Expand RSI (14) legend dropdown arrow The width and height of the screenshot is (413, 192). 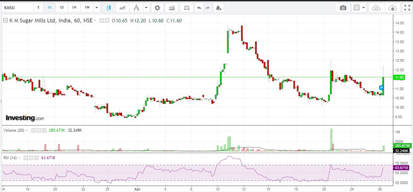(20, 158)
